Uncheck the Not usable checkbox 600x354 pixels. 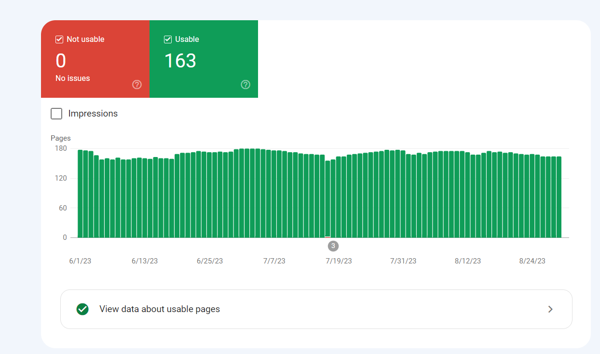tap(60, 39)
